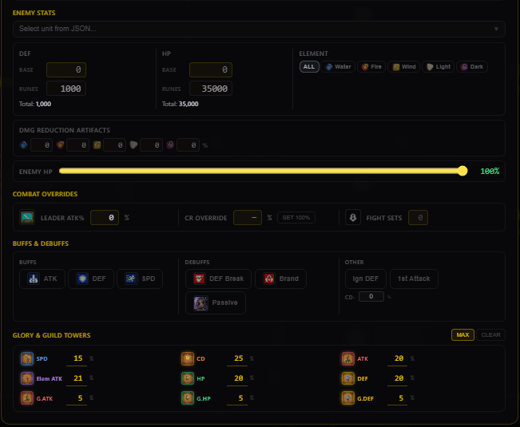Toggle the 1st Attack option

coord(414,279)
